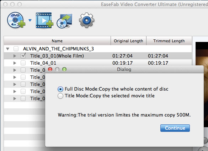Open the dropdown arrow beside Load DVD

click(30, 20)
